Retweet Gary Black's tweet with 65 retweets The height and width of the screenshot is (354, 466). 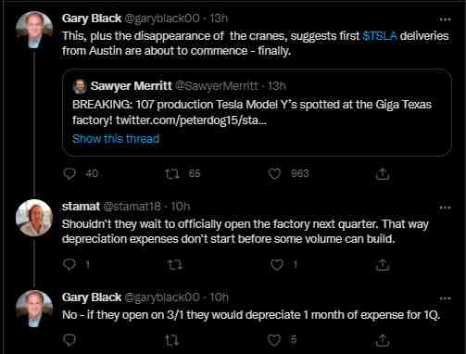(172, 173)
